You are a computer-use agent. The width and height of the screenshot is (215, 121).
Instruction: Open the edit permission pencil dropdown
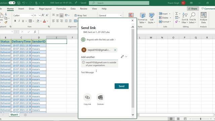[124, 56]
